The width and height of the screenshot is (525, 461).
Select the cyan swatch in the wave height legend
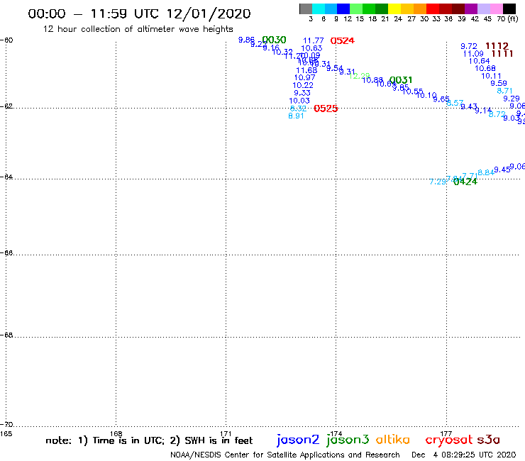[319, 9]
